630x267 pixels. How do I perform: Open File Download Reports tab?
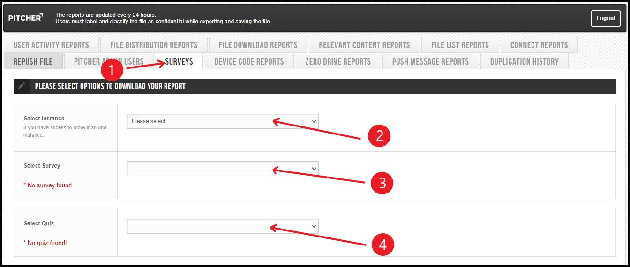pyautogui.click(x=258, y=45)
